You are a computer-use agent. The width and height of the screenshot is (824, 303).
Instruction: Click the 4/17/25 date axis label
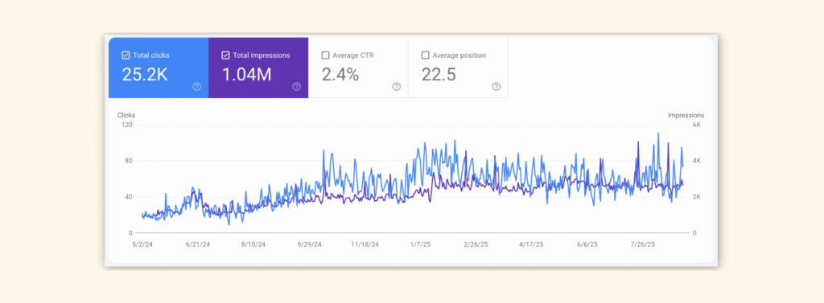[532, 244]
